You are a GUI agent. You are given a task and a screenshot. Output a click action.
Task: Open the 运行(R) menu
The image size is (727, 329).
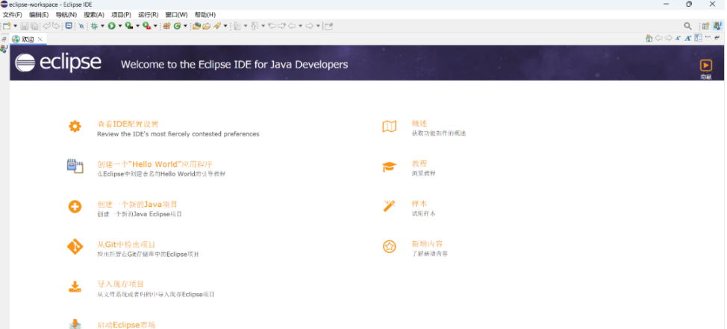click(x=149, y=15)
